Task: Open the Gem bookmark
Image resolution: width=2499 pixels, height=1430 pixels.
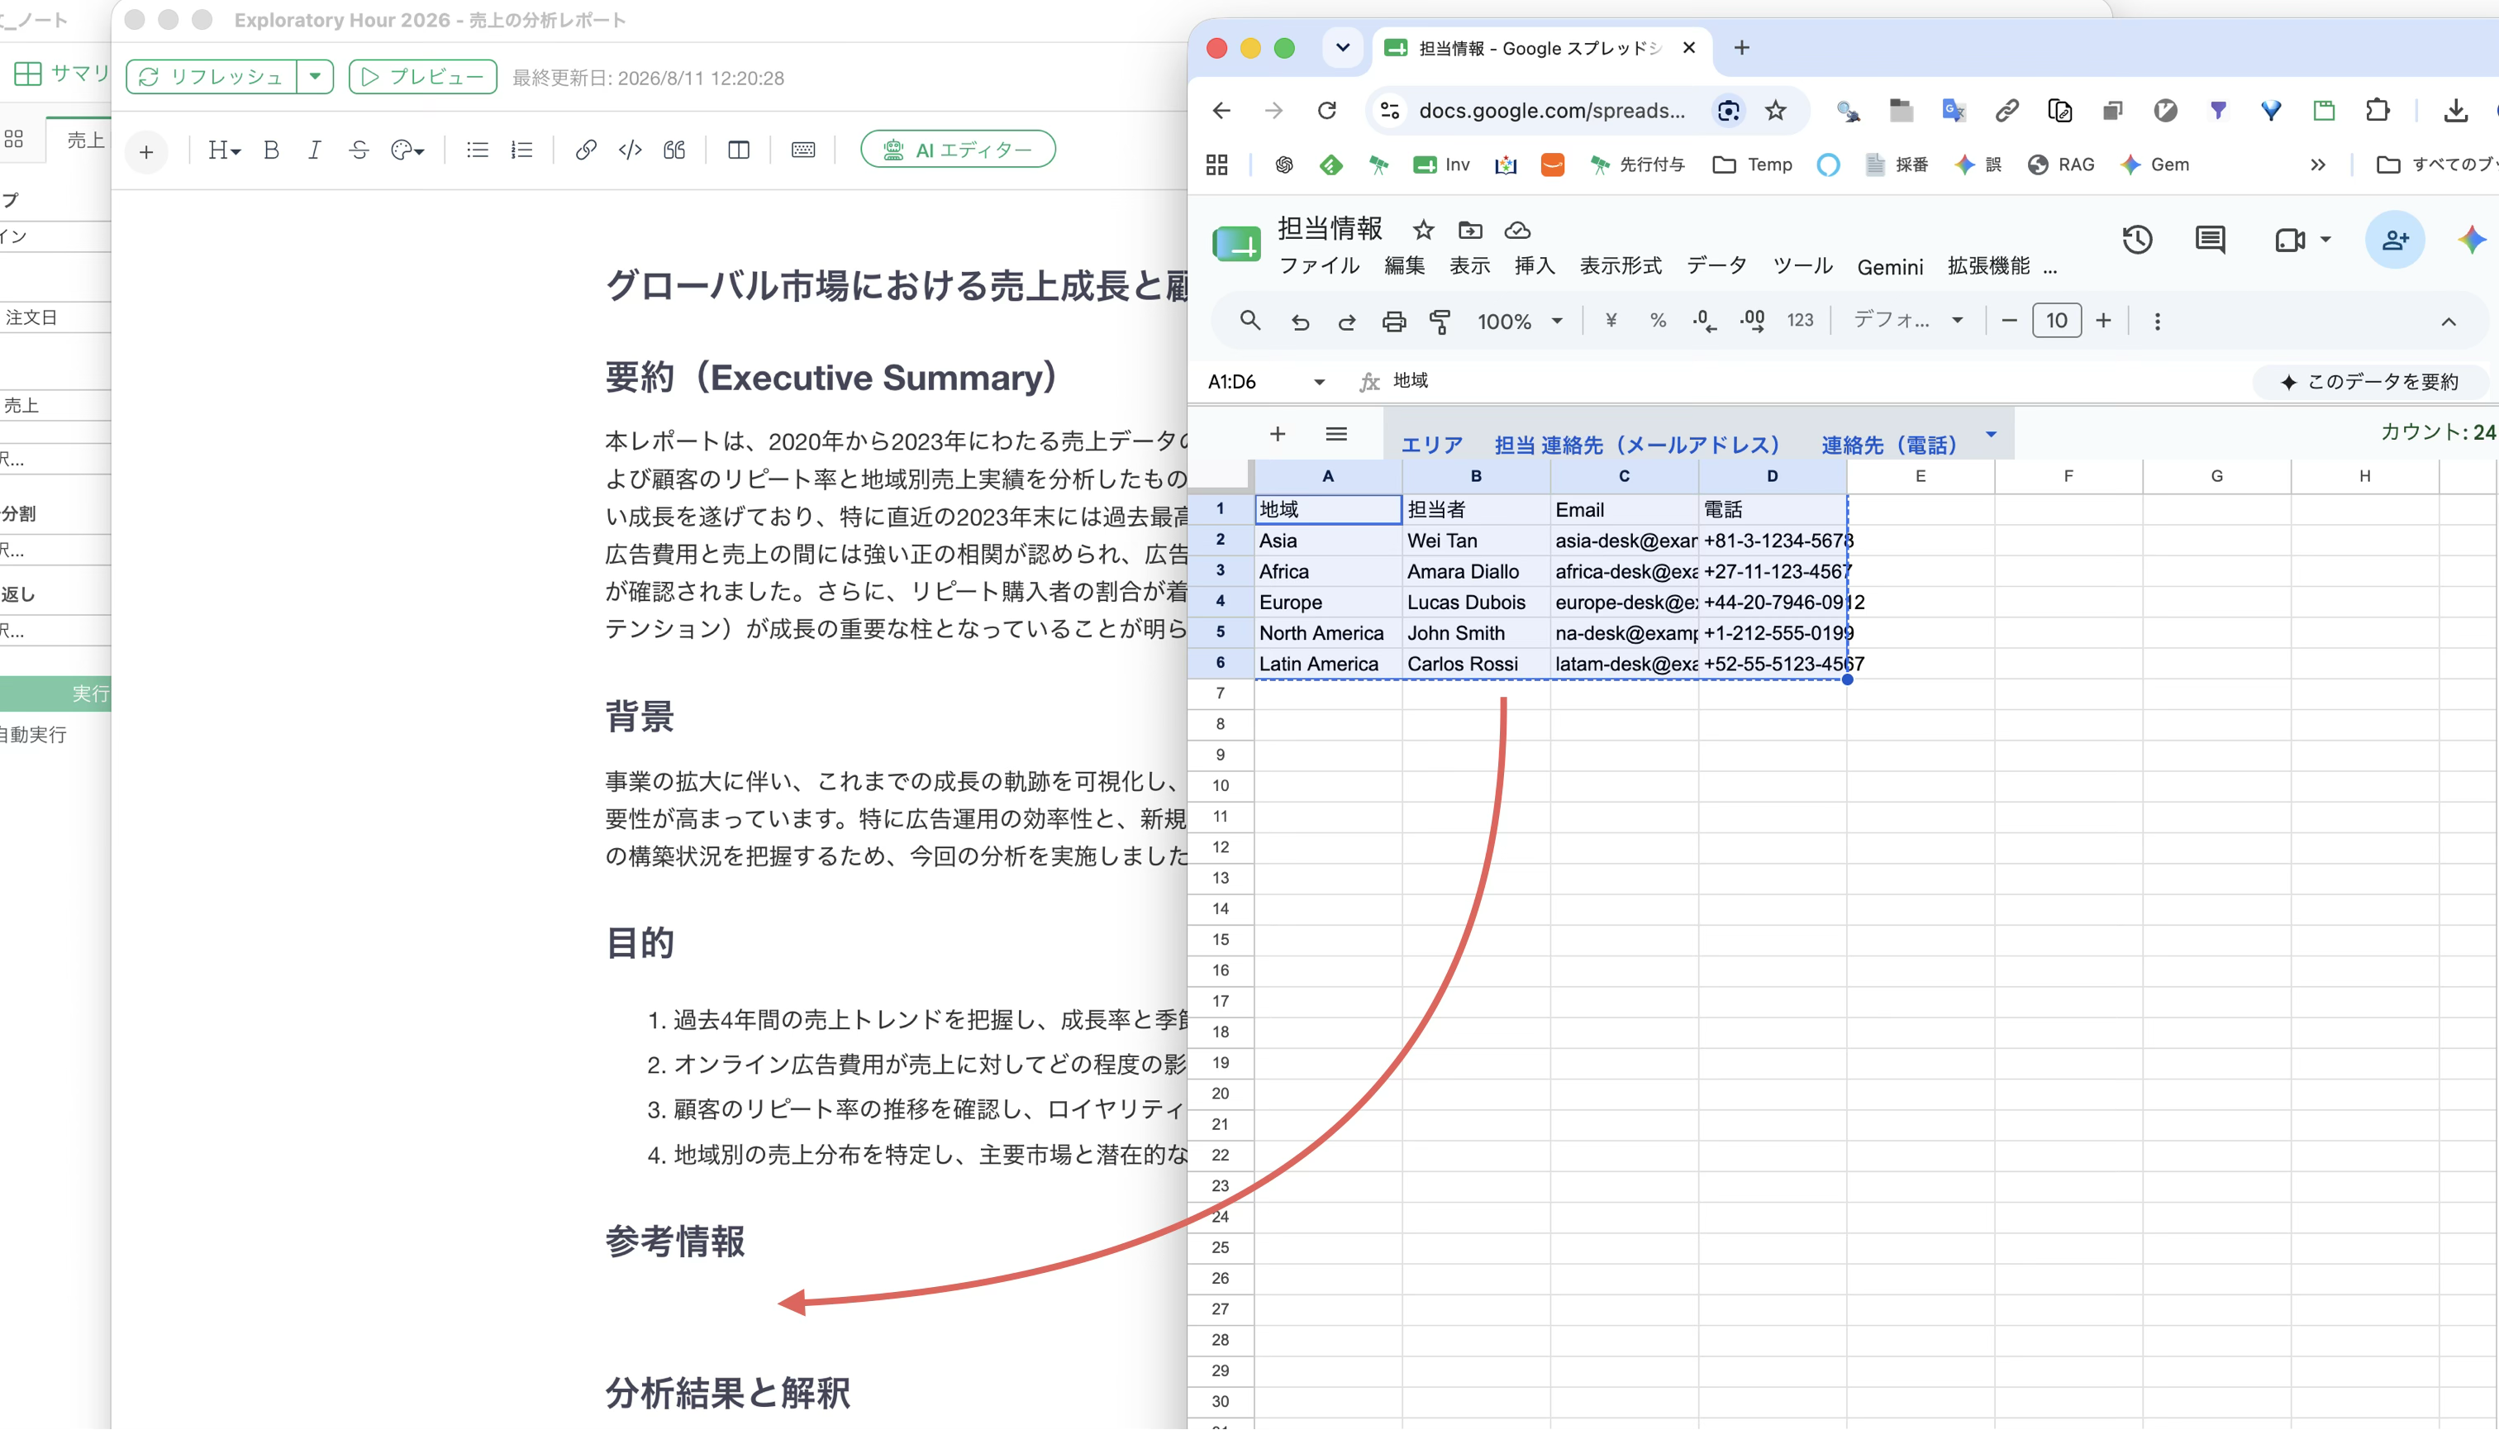Action: 2154,164
